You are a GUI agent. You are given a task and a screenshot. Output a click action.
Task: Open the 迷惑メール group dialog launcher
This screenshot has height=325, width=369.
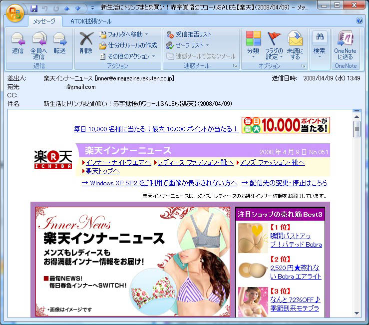[x=235, y=66]
